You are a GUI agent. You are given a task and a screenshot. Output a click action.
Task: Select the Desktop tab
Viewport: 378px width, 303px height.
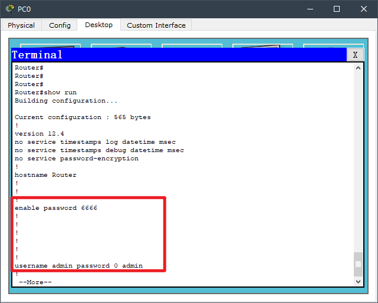[98, 25]
